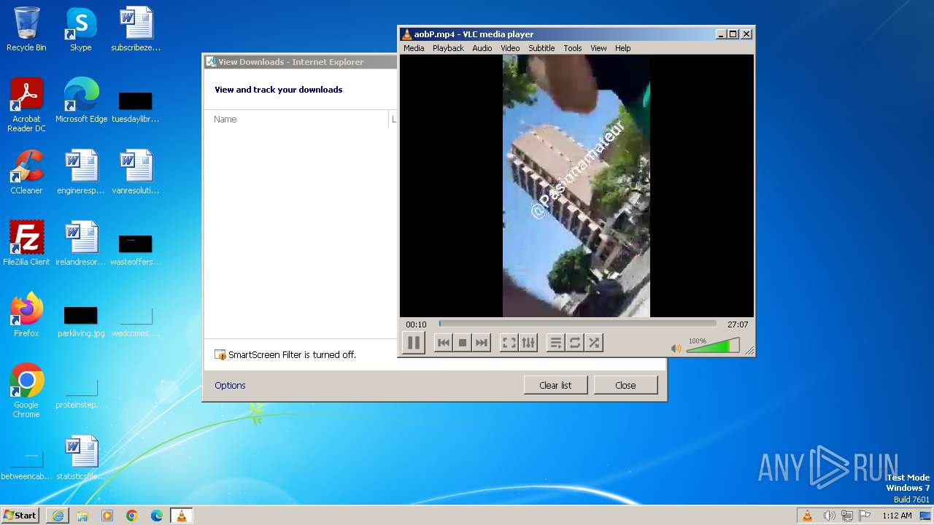Pause the video in VLC
Screen dimensions: 934x525
tap(413, 343)
